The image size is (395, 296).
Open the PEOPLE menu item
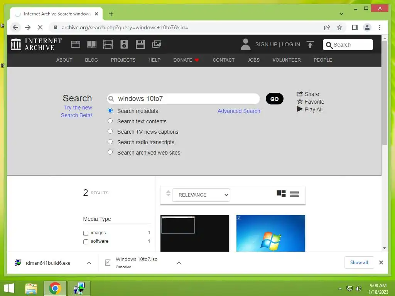tap(323, 60)
